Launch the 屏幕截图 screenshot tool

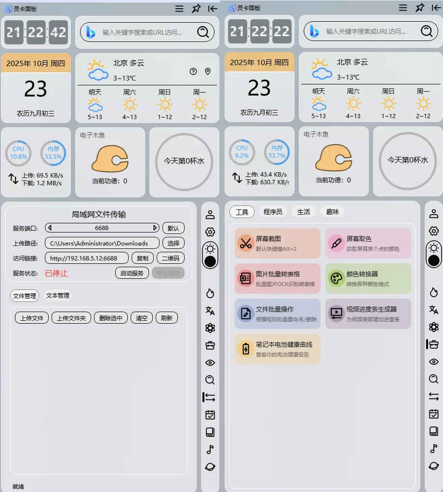[277, 244]
